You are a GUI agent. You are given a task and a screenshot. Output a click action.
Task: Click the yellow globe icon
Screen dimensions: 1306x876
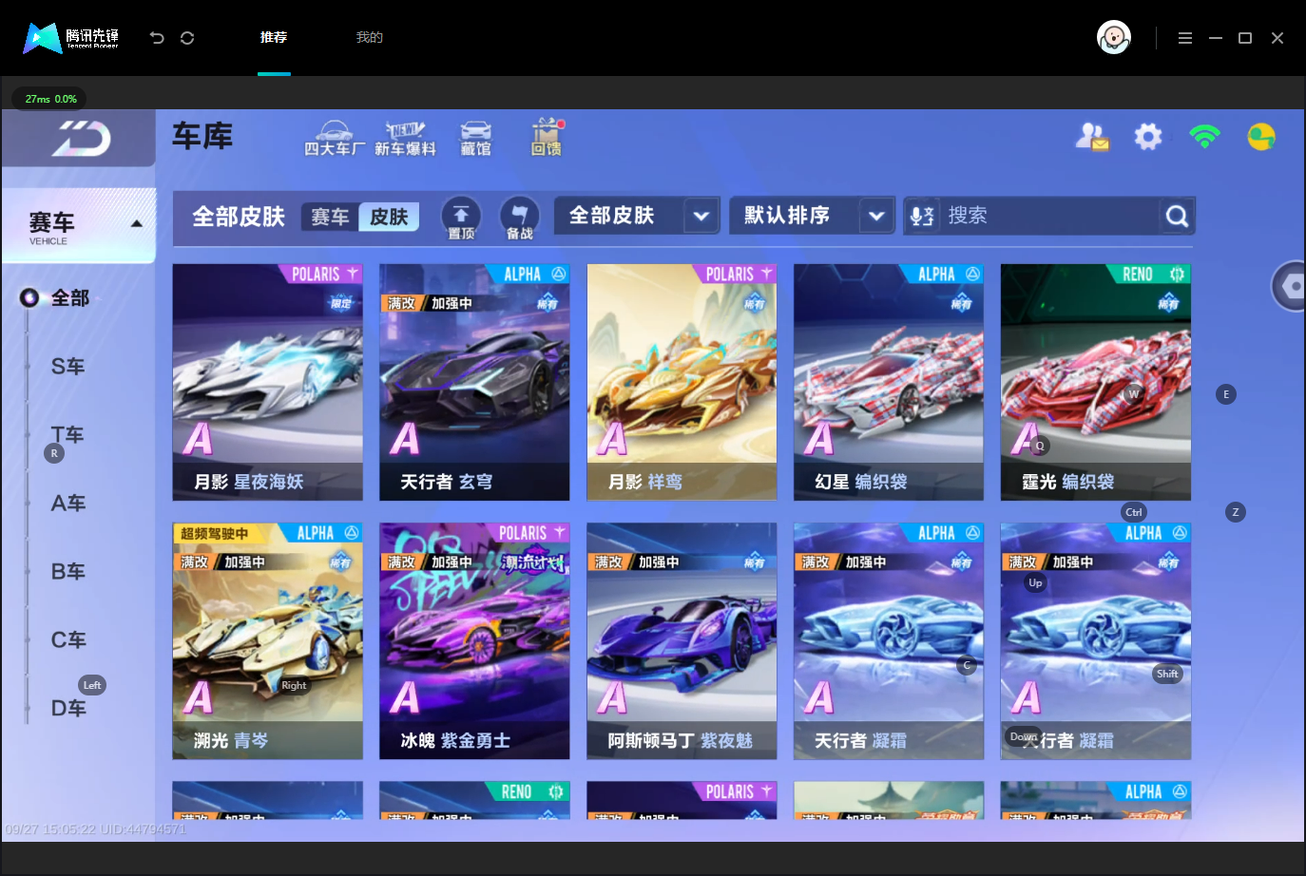1261,137
